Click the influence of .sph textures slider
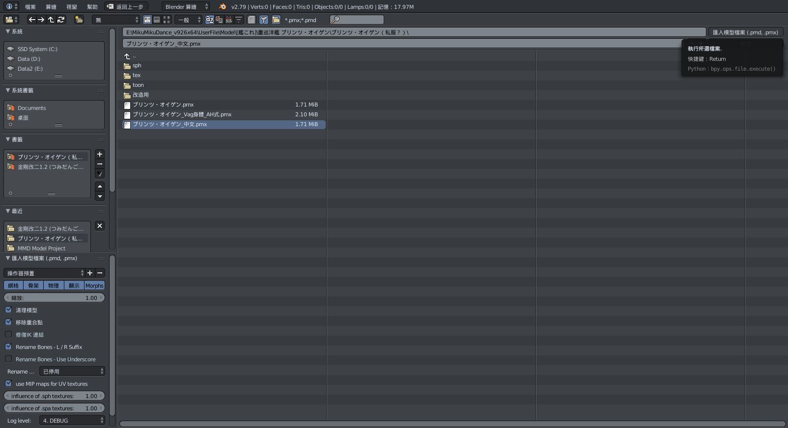Screen dimensions: 788x428 click(x=54, y=396)
